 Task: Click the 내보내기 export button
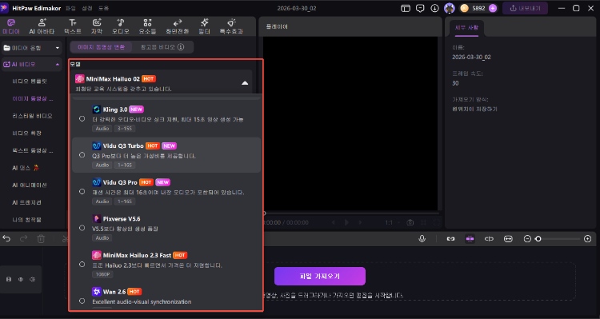pyautogui.click(x=525, y=8)
